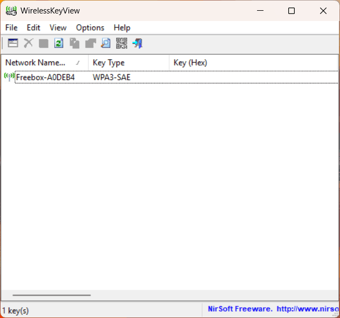340x318 pixels.
Task: Open the Find magnifier tool
Action: click(x=106, y=43)
